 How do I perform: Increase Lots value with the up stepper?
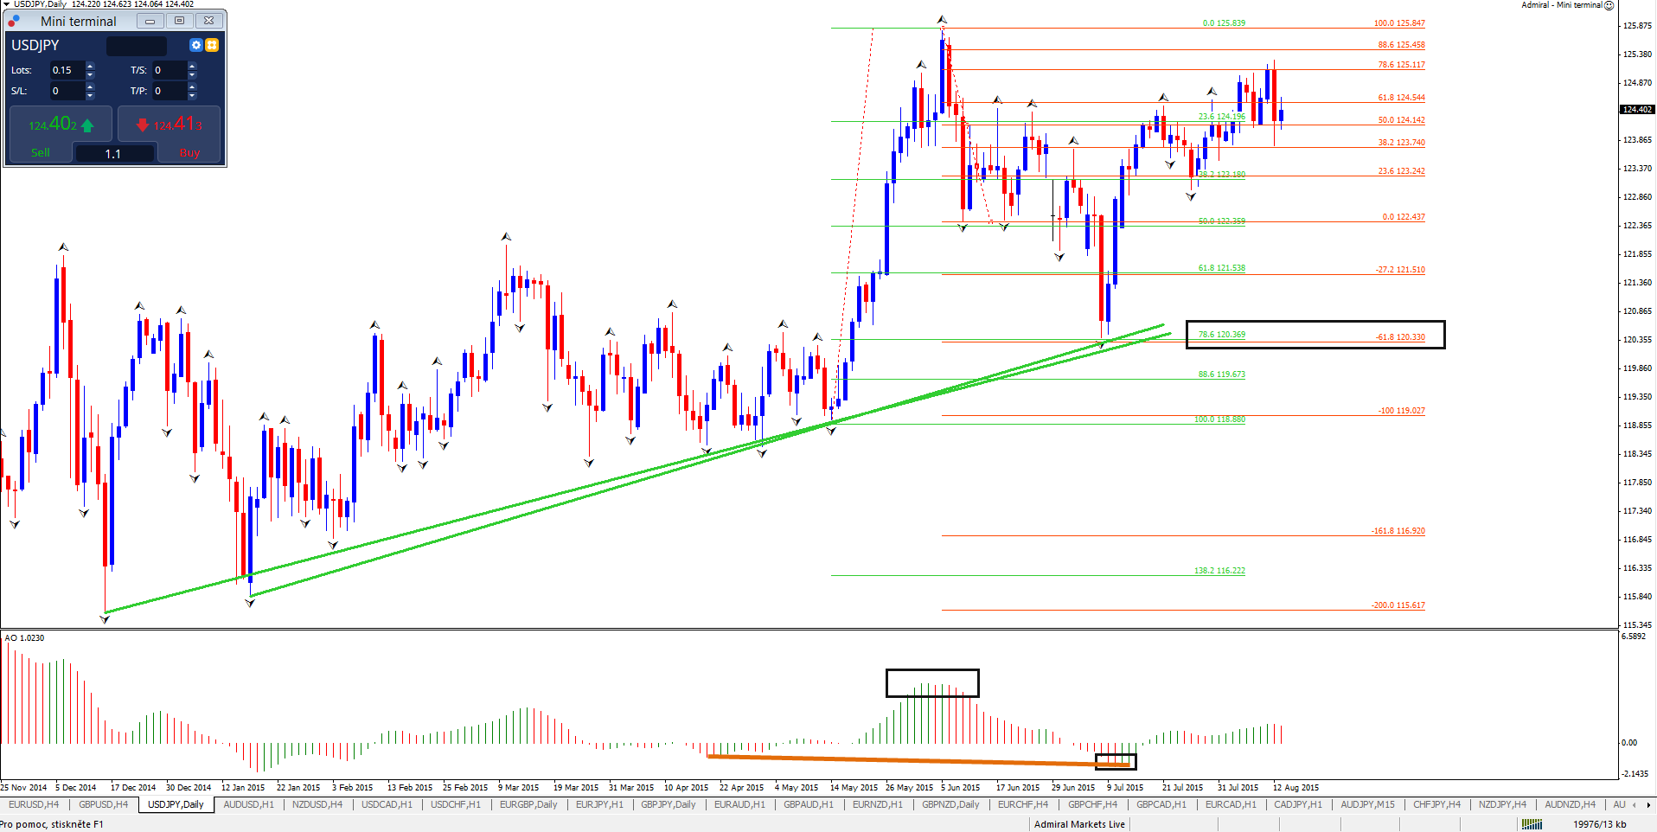tap(90, 66)
